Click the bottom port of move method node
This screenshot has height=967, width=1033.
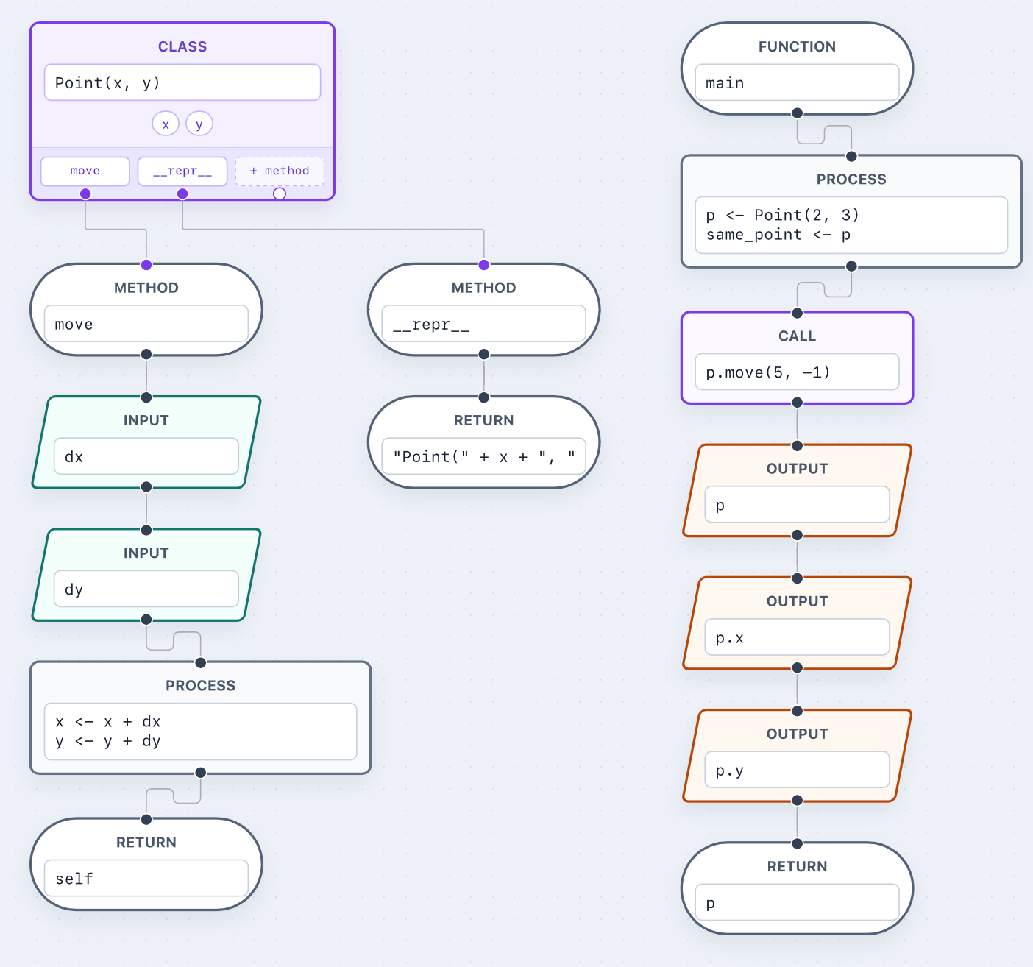(x=146, y=355)
